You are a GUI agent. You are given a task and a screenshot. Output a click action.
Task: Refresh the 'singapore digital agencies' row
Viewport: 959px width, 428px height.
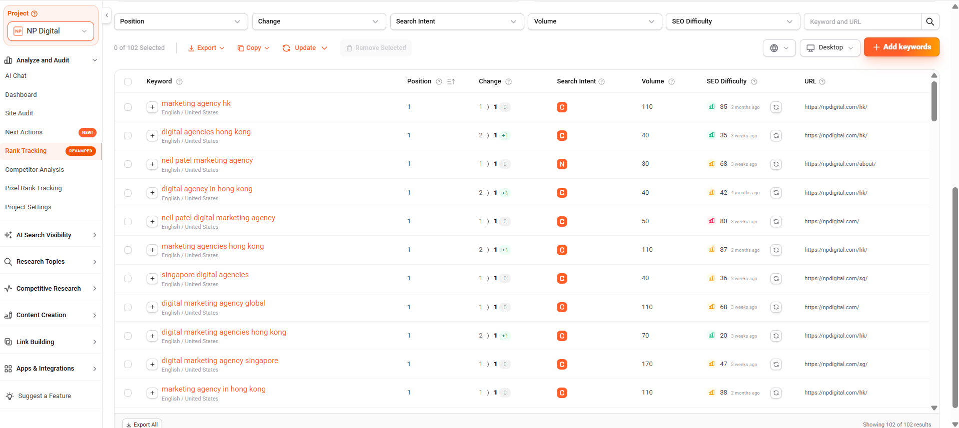(x=776, y=279)
